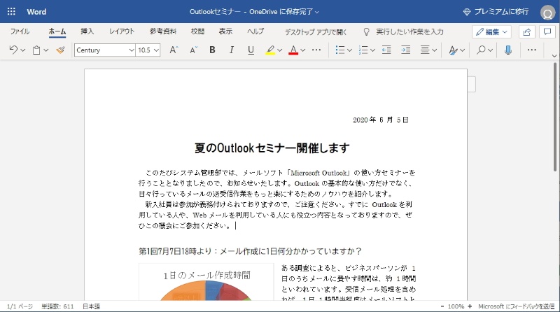Click デスクトップ アプリで開く button
560x312 pixels.
(316, 31)
